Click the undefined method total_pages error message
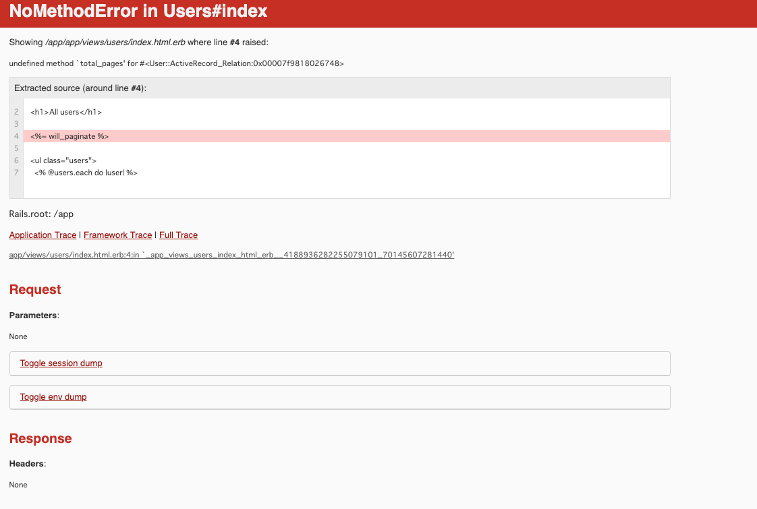757x509 pixels. click(176, 63)
